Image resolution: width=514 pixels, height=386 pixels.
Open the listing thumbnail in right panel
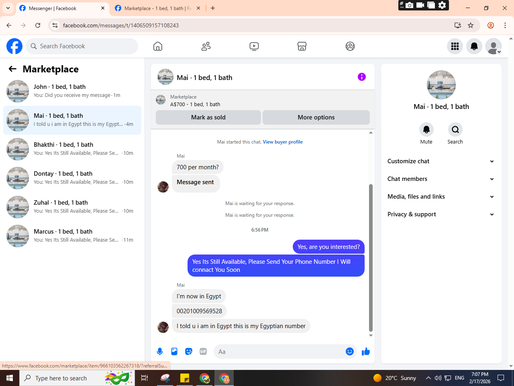click(x=441, y=85)
